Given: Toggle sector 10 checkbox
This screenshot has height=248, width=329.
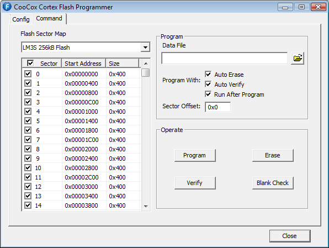Looking at the screenshot, I should [28, 167].
